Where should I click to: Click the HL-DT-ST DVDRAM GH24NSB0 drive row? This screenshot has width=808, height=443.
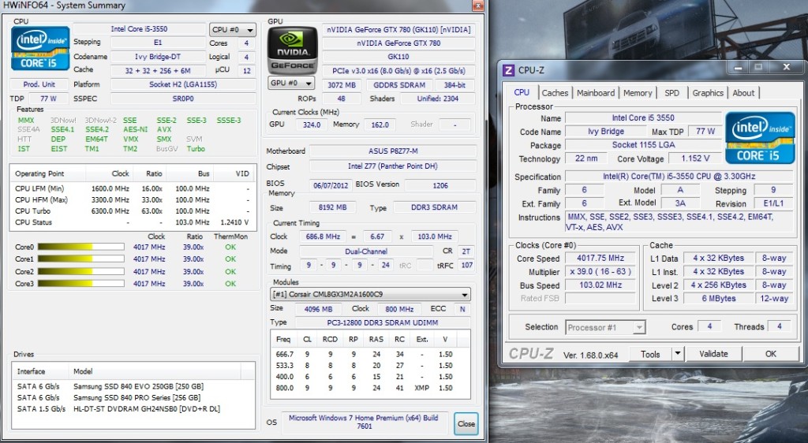(133, 409)
